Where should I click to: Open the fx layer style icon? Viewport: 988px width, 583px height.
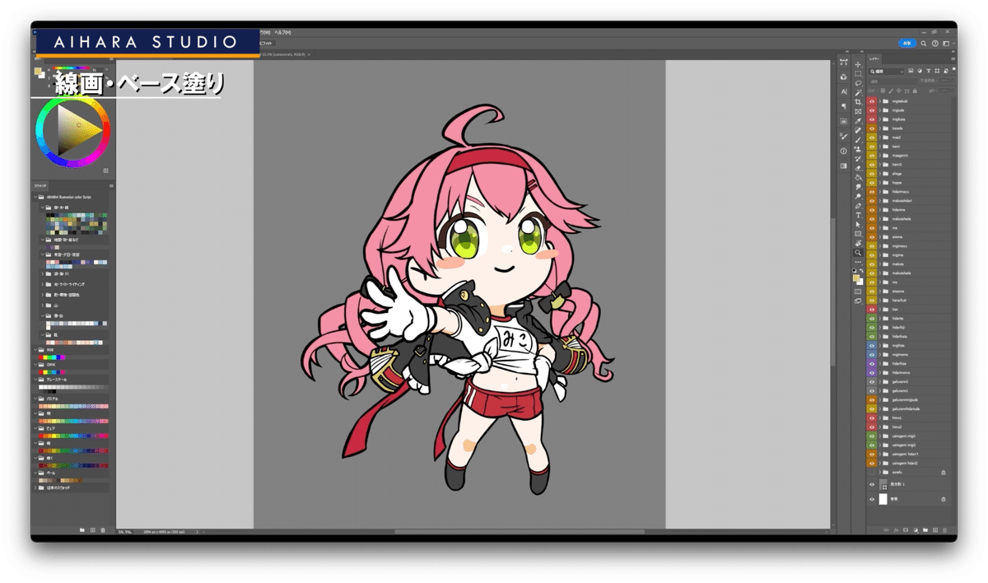(896, 529)
